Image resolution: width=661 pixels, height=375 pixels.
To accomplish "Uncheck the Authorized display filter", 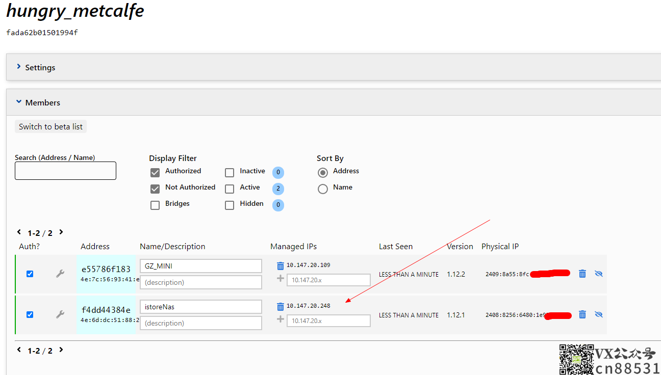I will pyautogui.click(x=155, y=172).
